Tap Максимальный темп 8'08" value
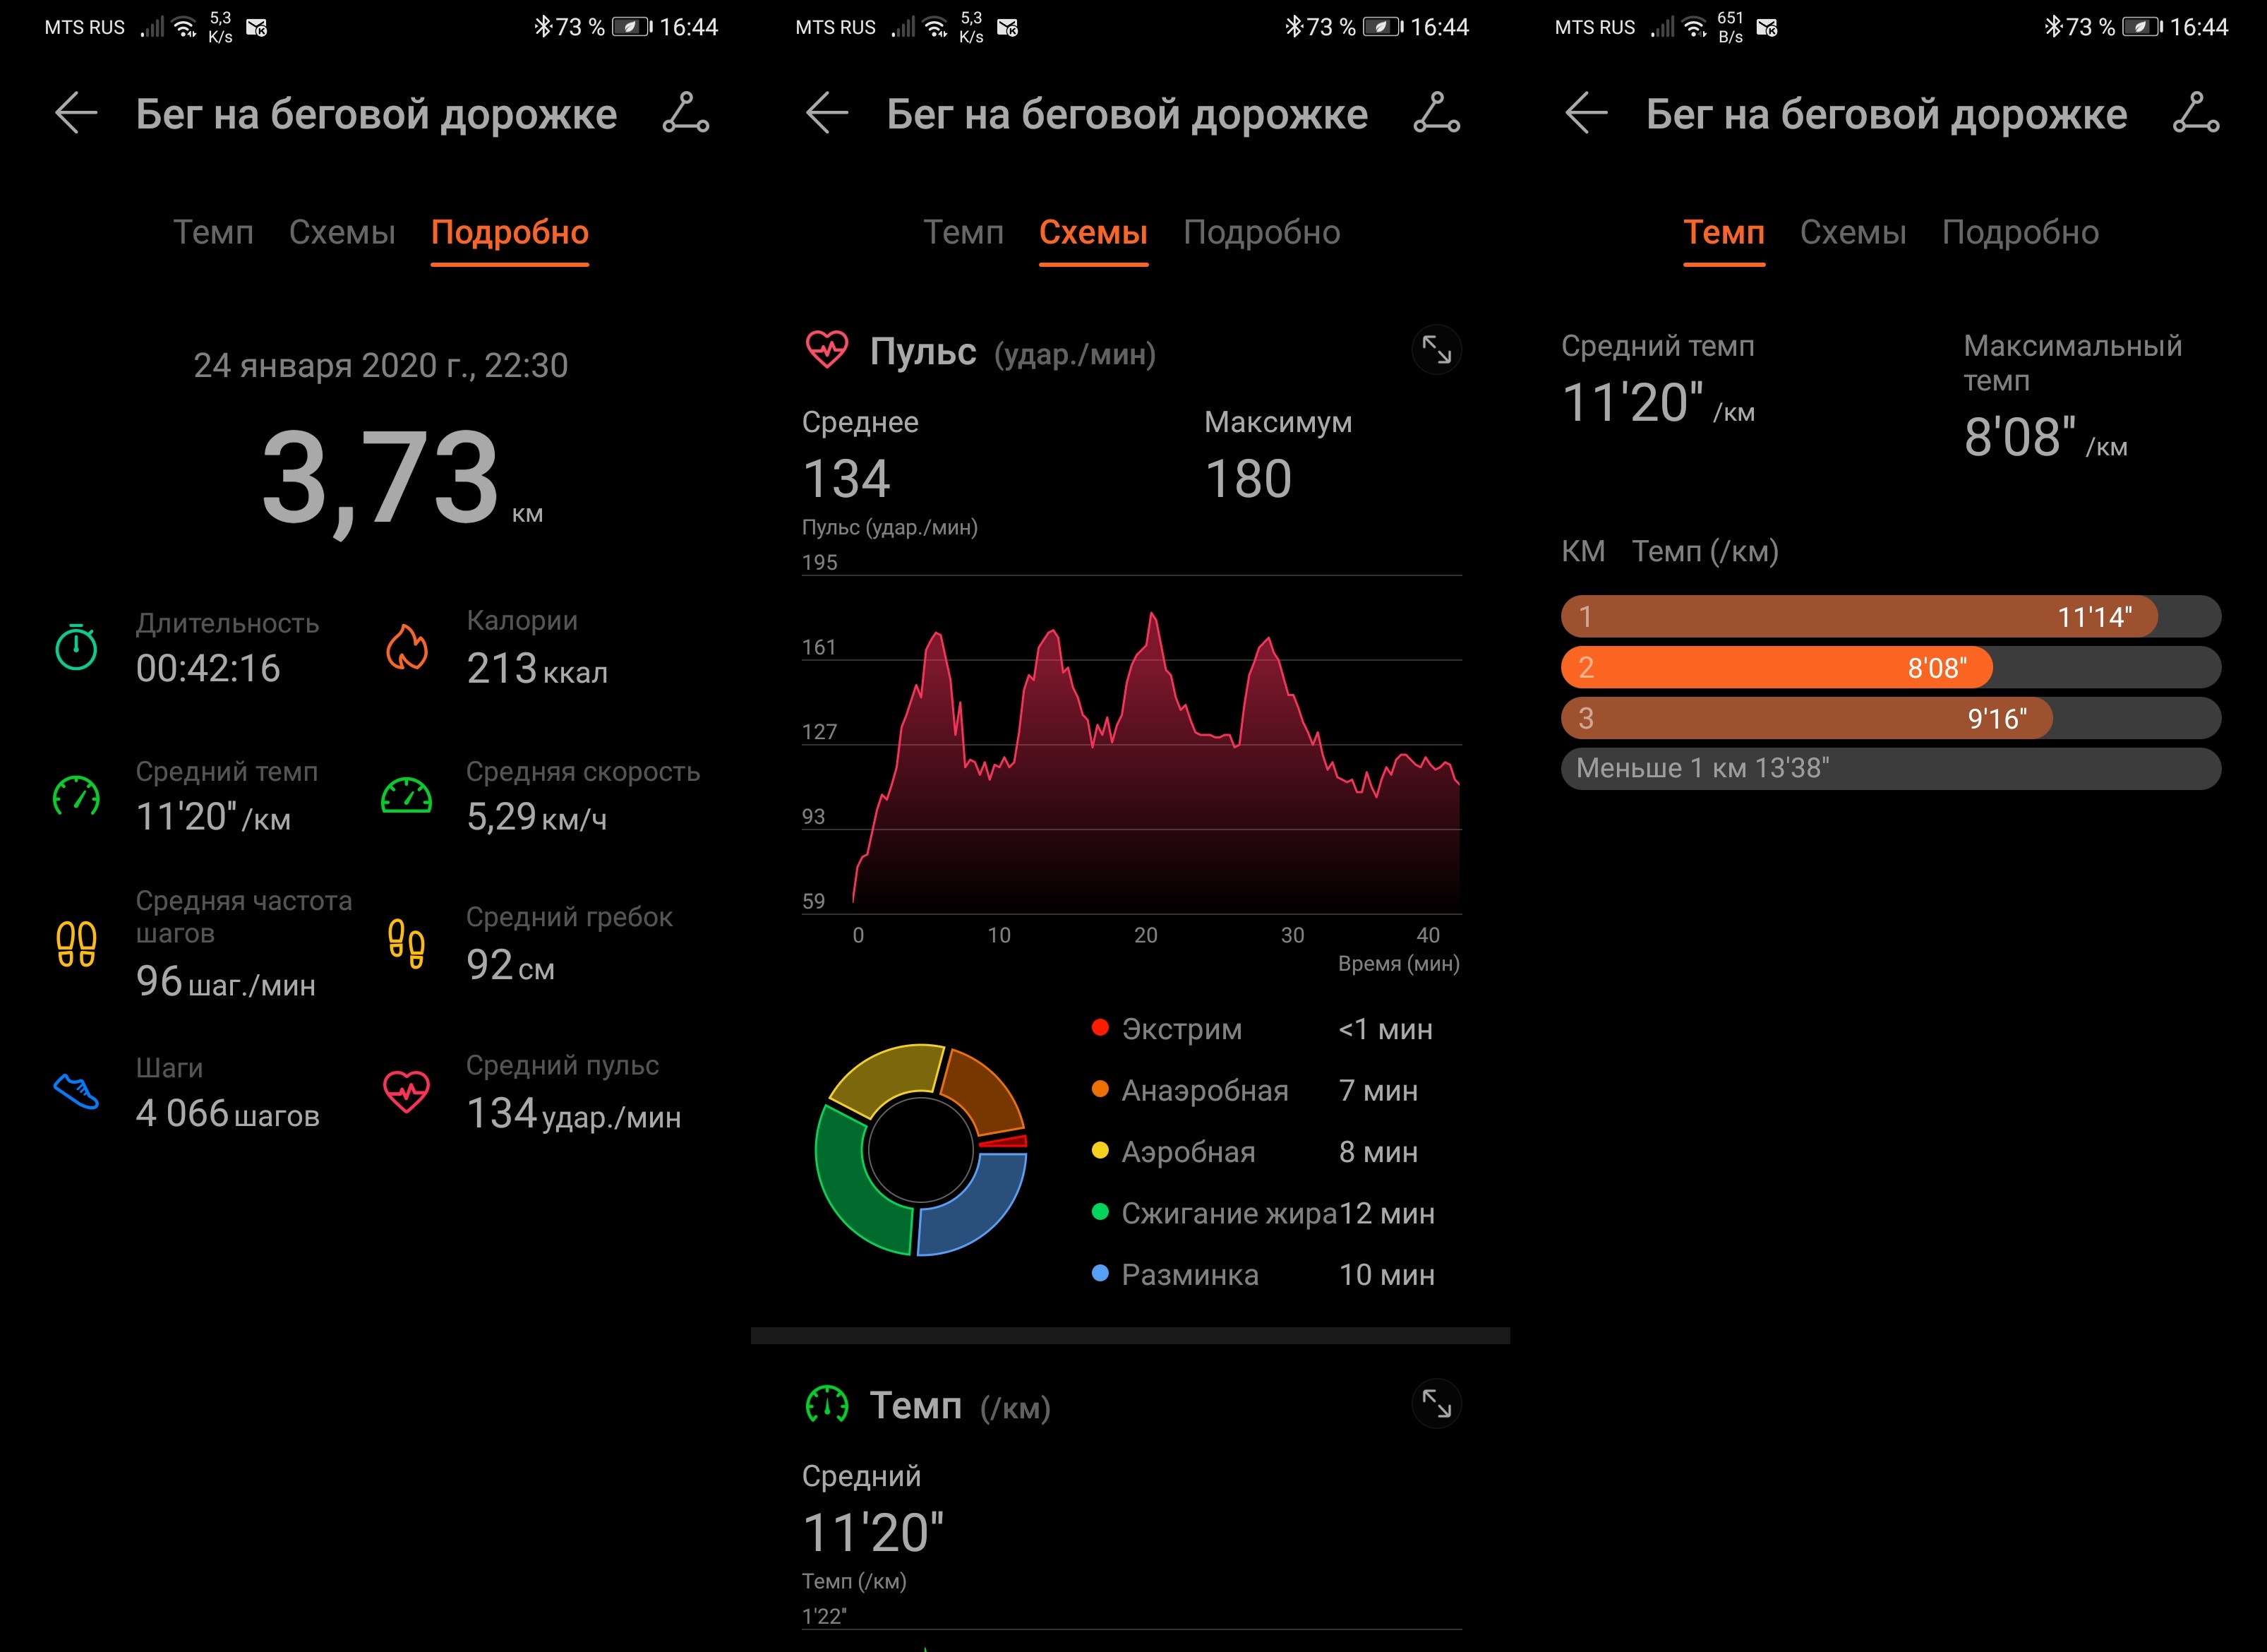This screenshot has width=2267, height=1652. (x=2045, y=438)
